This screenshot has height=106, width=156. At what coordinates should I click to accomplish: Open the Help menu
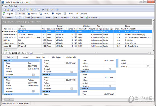pyautogui.click(x=16, y=6)
